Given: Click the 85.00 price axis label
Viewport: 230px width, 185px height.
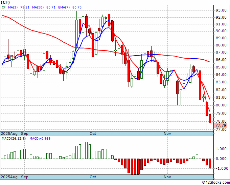Looking at the screenshot, I should 221,67.
